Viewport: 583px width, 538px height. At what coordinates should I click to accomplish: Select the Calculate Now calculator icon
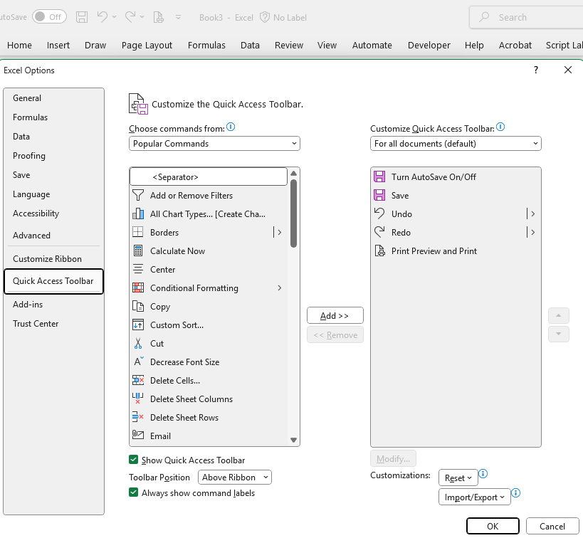138,251
